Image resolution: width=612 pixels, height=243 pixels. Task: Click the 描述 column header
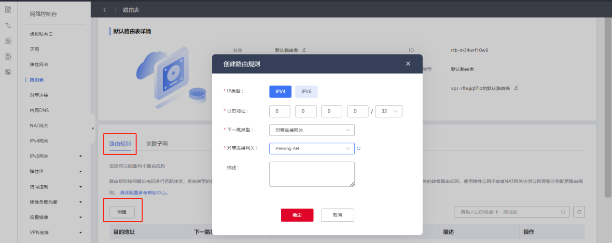pyautogui.click(x=448, y=232)
